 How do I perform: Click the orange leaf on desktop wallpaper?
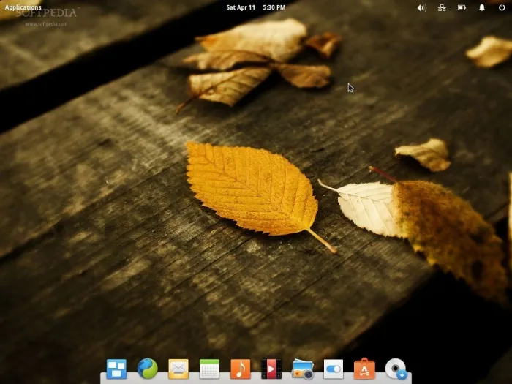pos(249,189)
